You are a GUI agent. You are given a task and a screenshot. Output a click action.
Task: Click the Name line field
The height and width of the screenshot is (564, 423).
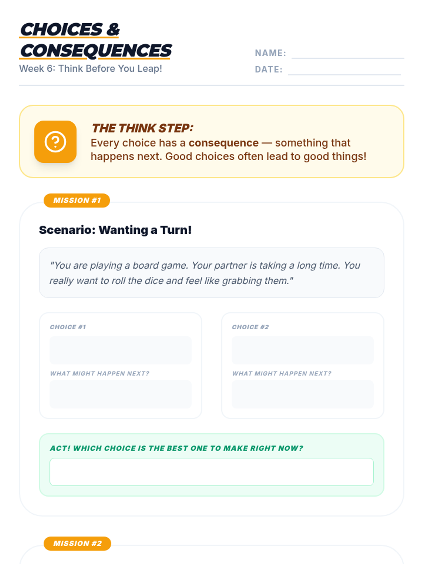point(348,54)
